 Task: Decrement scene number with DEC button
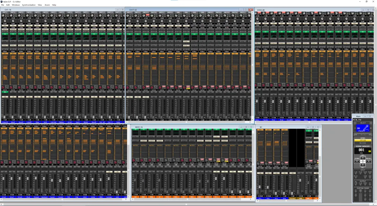(x=363, y=165)
